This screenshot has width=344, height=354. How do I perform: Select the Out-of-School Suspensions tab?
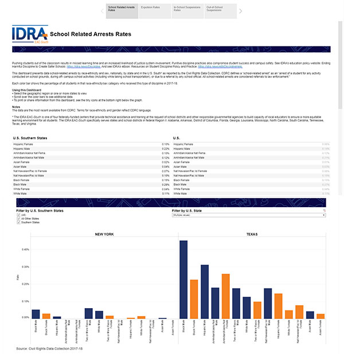(220, 10)
